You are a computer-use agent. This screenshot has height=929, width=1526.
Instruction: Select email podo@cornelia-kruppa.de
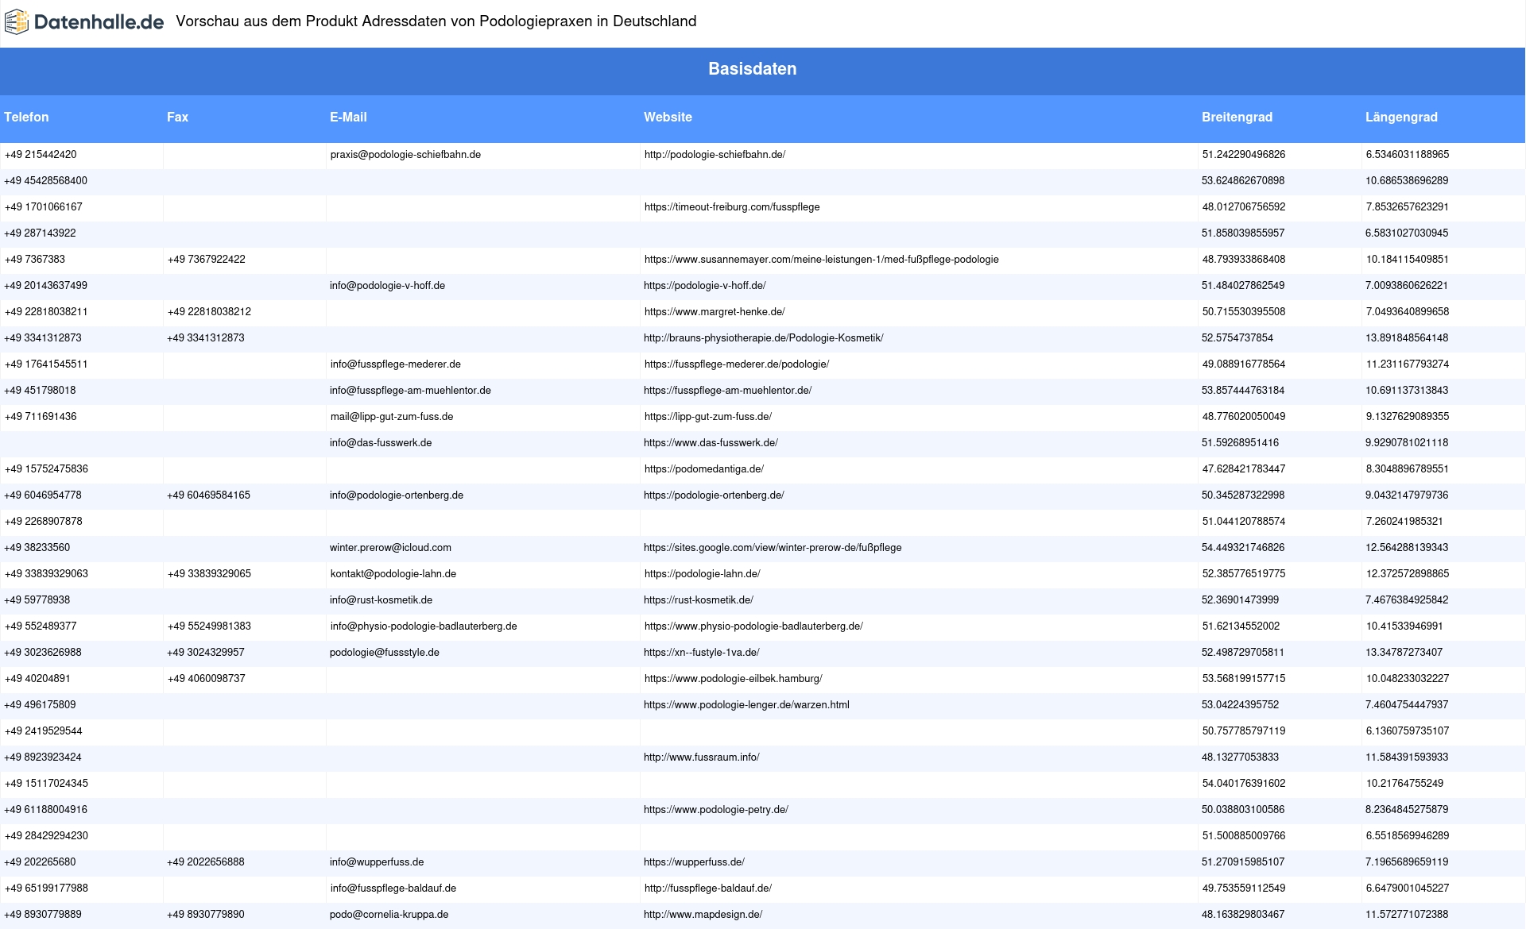point(389,915)
